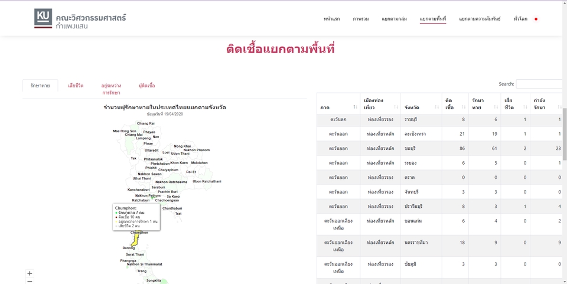Click the red dot beside ทั่วโลก
Viewport: 567px width, 284px height.
pos(536,19)
